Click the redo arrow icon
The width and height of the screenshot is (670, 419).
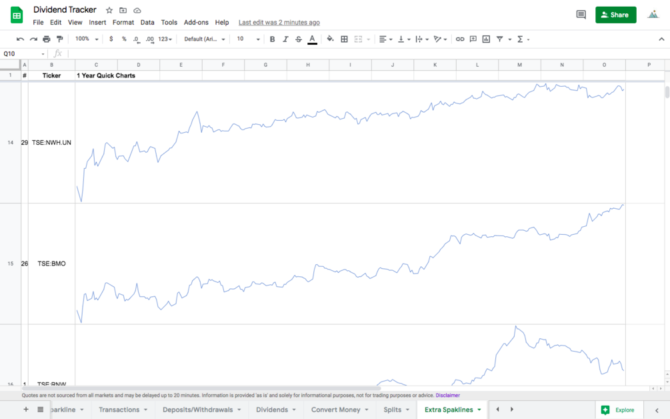[x=33, y=39]
